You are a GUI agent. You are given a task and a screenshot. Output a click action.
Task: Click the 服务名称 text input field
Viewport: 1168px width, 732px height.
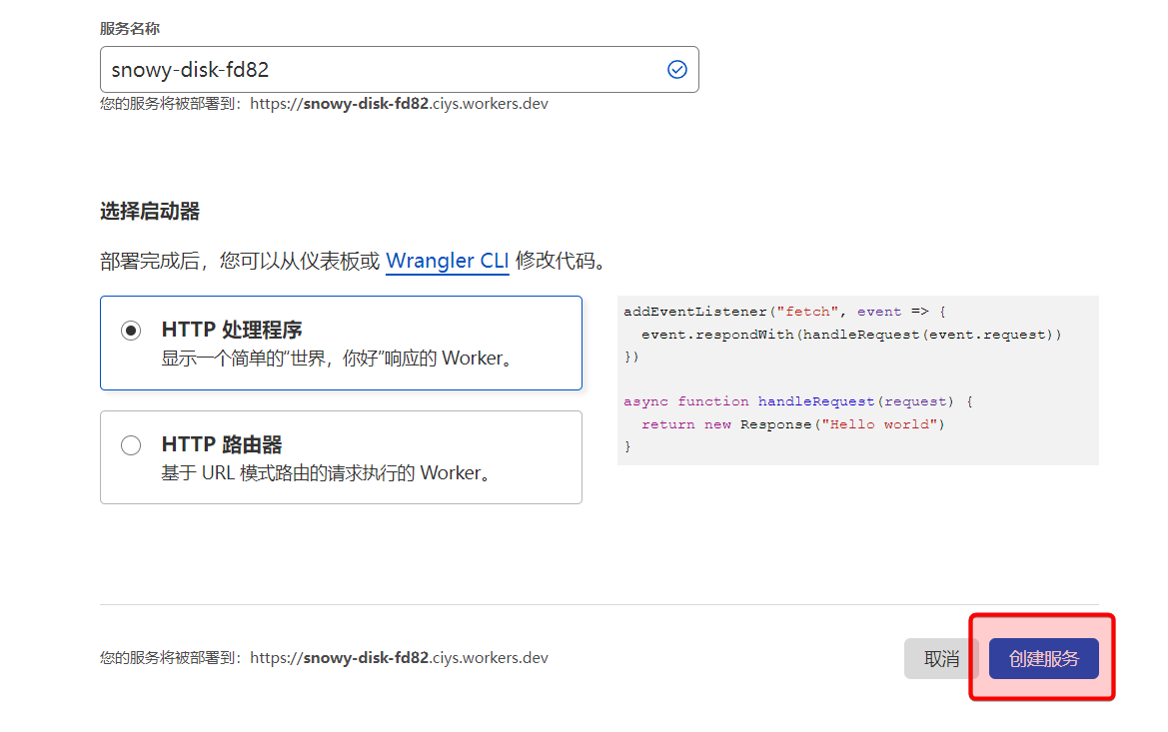(380, 70)
